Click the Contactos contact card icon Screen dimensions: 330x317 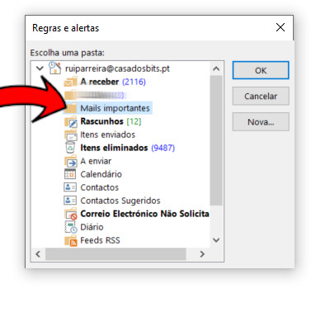click(x=70, y=187)
